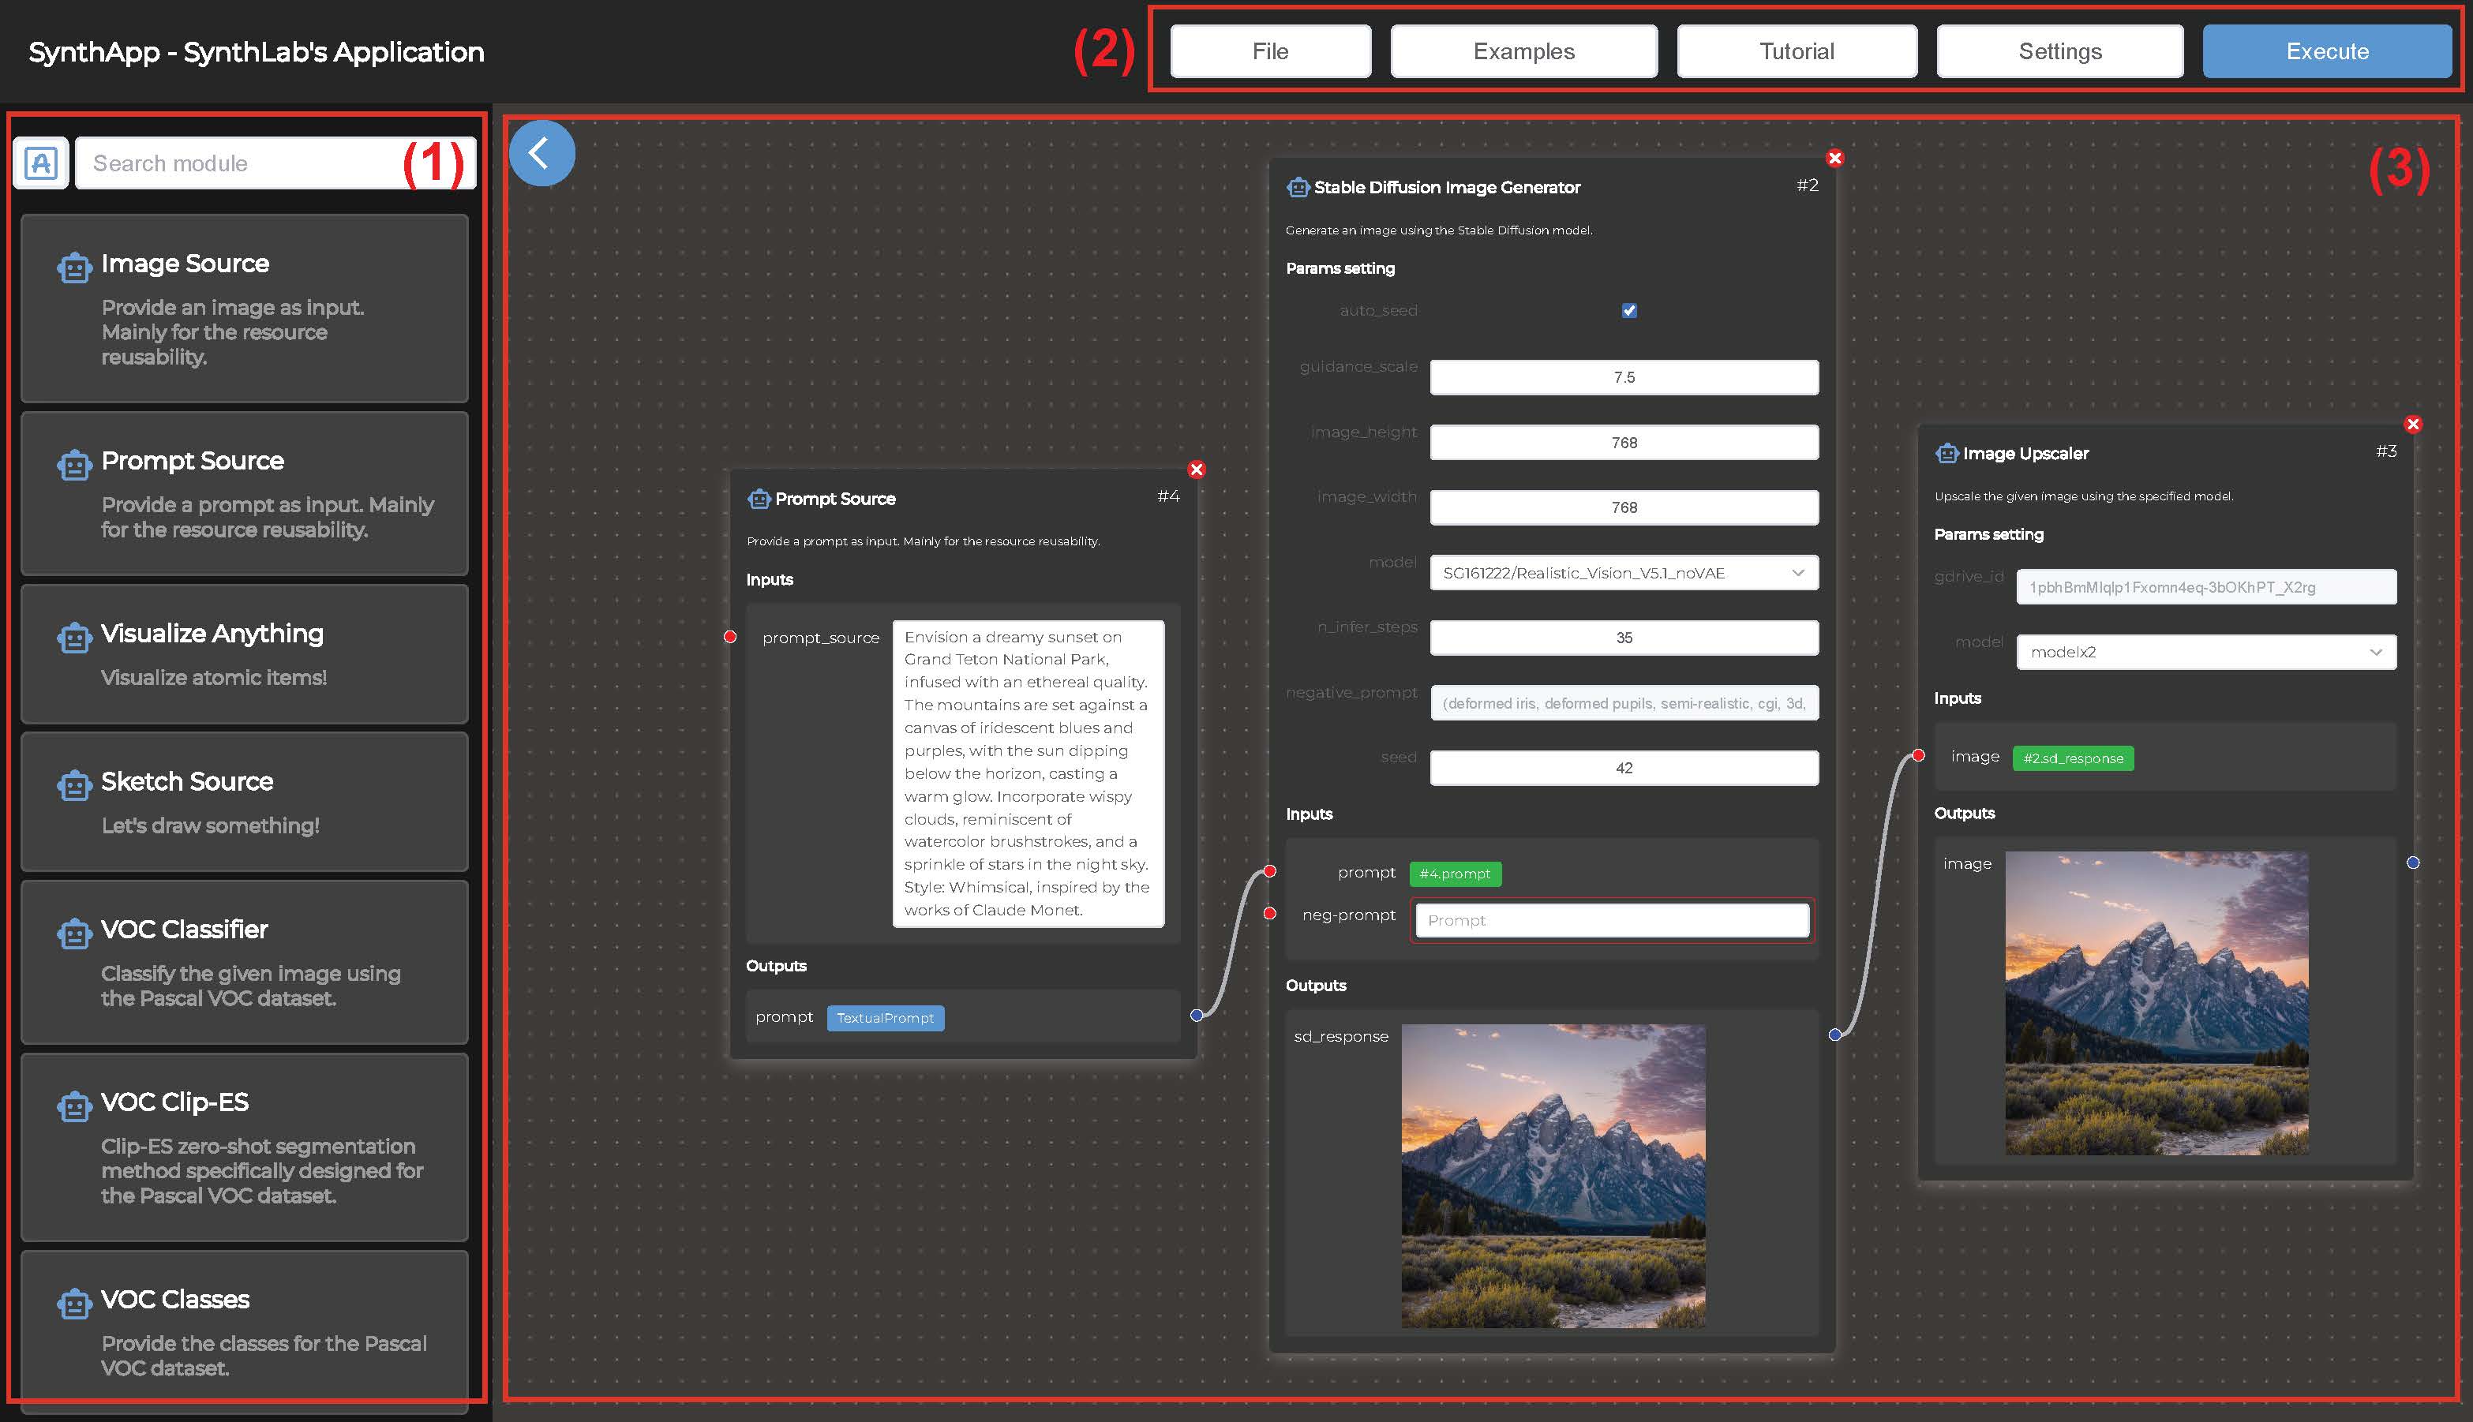Remove the Prompt Source node with red X
Screen dimensions: 2473x1422
point(1197,470)
